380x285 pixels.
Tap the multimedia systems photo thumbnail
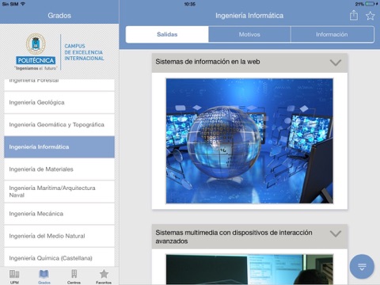tap(249, 269)
